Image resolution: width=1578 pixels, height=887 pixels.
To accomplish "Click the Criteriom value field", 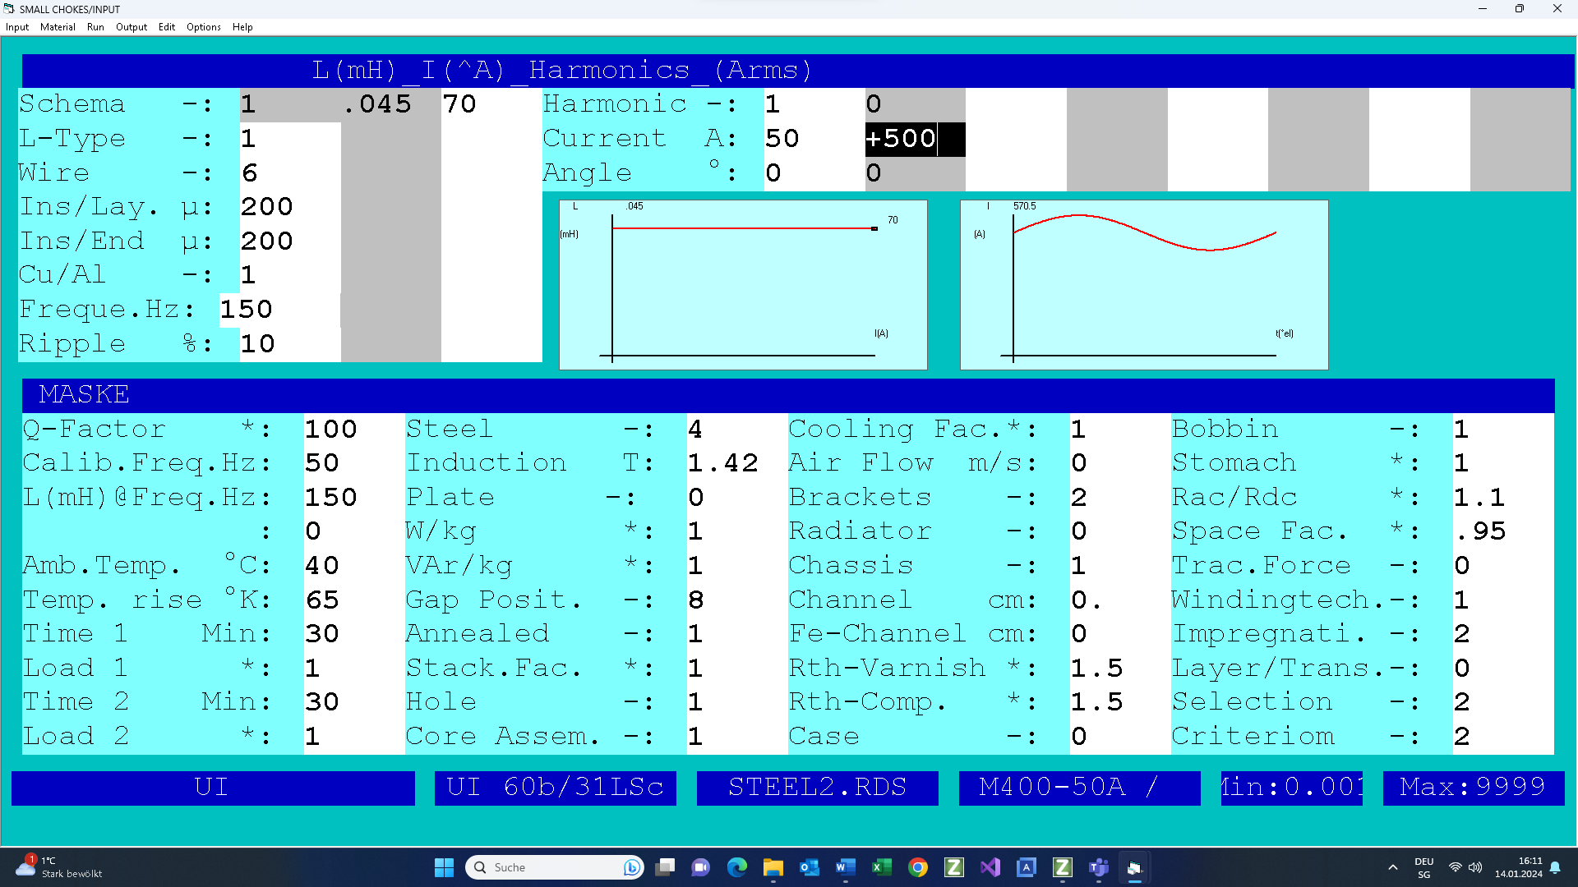I will (1503, 737).
